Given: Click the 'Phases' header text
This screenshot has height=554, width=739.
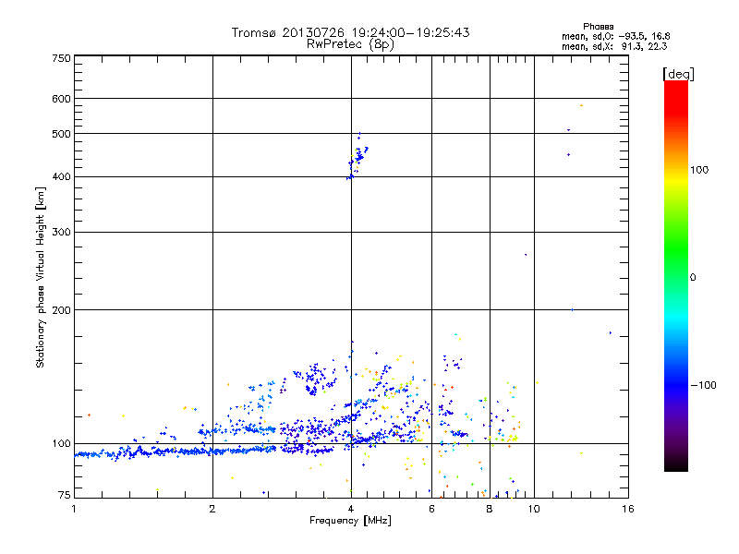Looking at the screenshot, I should point(598,27).
